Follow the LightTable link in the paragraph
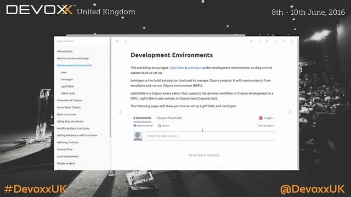 coord(176,68)
